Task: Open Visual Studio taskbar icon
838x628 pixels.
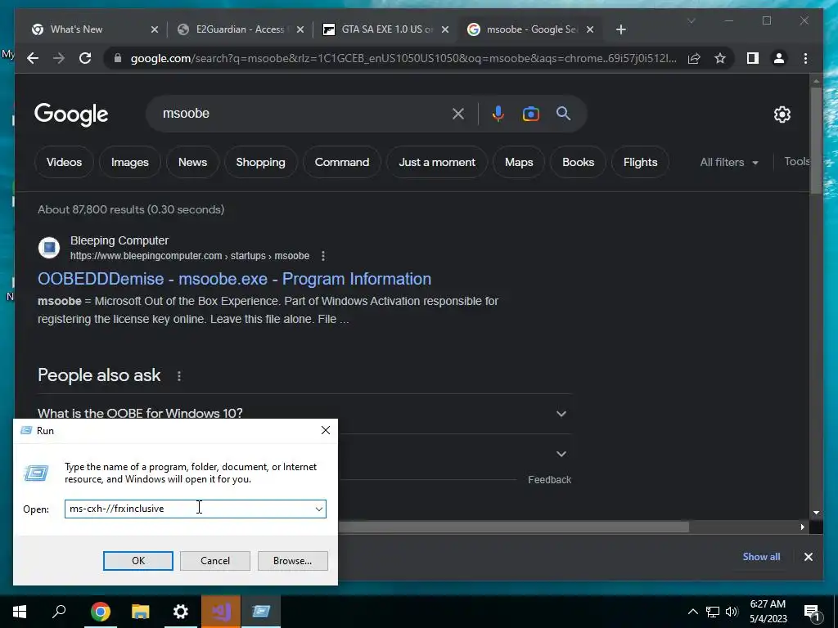Action: tap(221, 612)
